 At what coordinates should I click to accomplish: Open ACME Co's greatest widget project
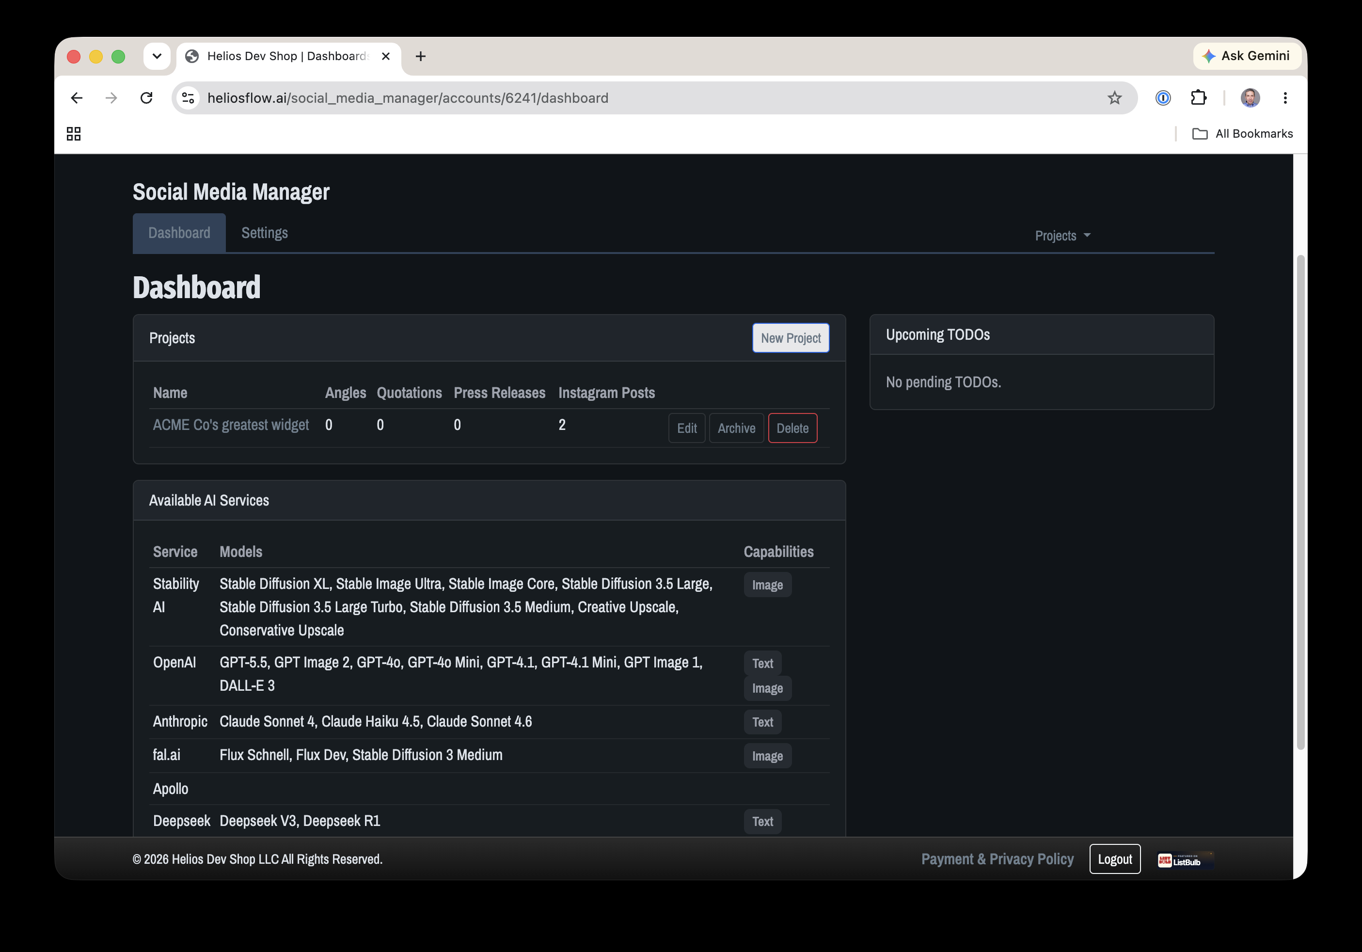(231, 425)
